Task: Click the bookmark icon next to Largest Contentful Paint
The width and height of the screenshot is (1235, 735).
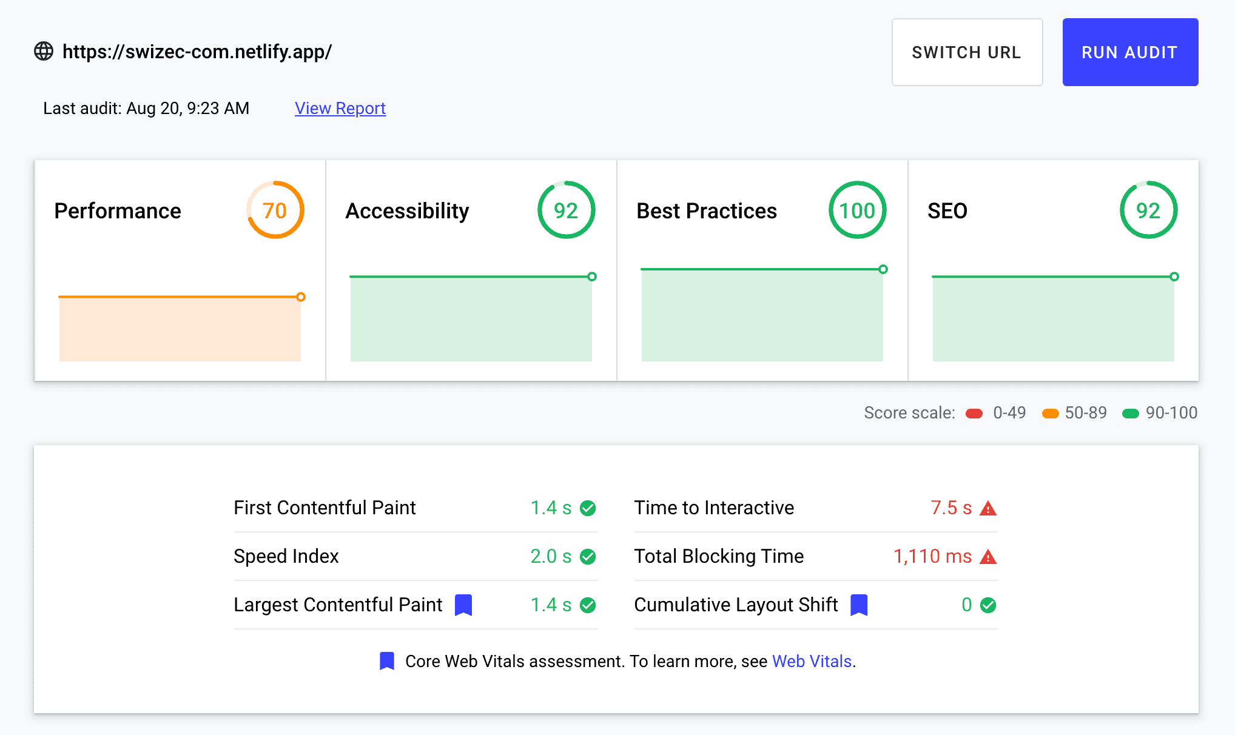Action: (463, 605)
